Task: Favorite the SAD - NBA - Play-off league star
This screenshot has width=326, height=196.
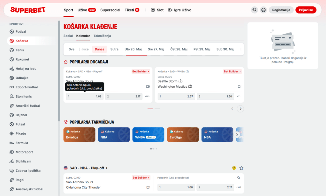Action: tap(241, 168)
